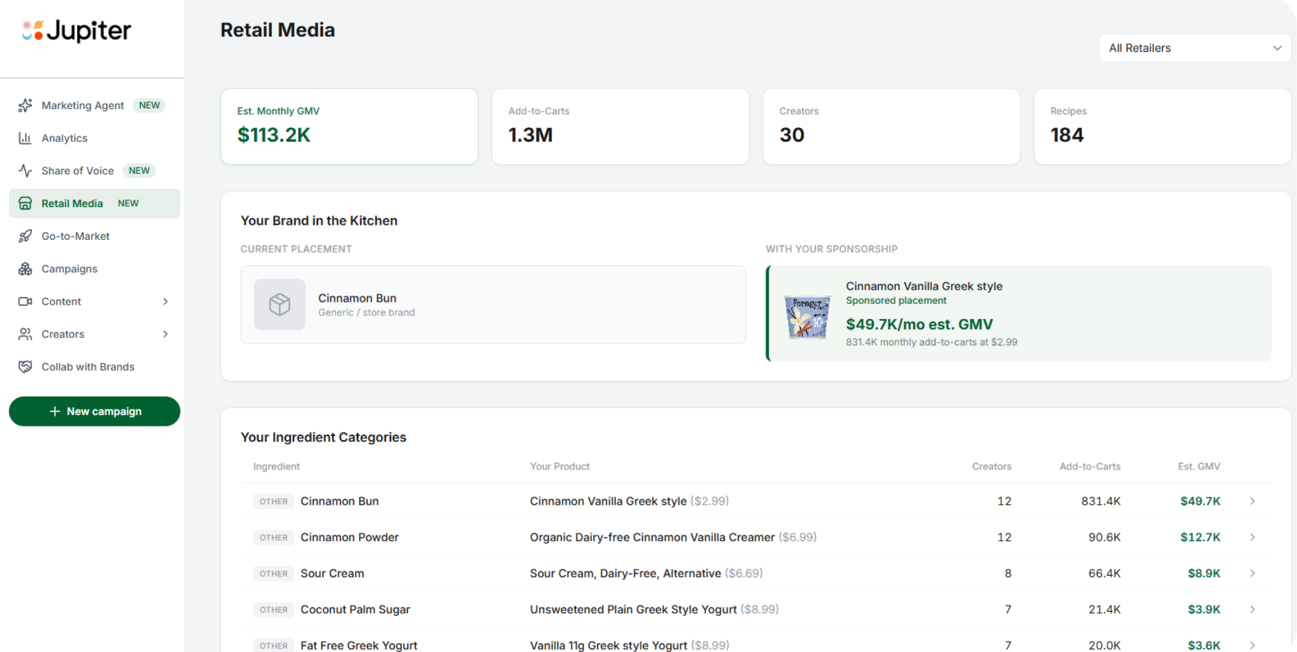Click the Analytics bar chart icon
The width and height of the screenshot is (1297, 652).
pos(25,138)
